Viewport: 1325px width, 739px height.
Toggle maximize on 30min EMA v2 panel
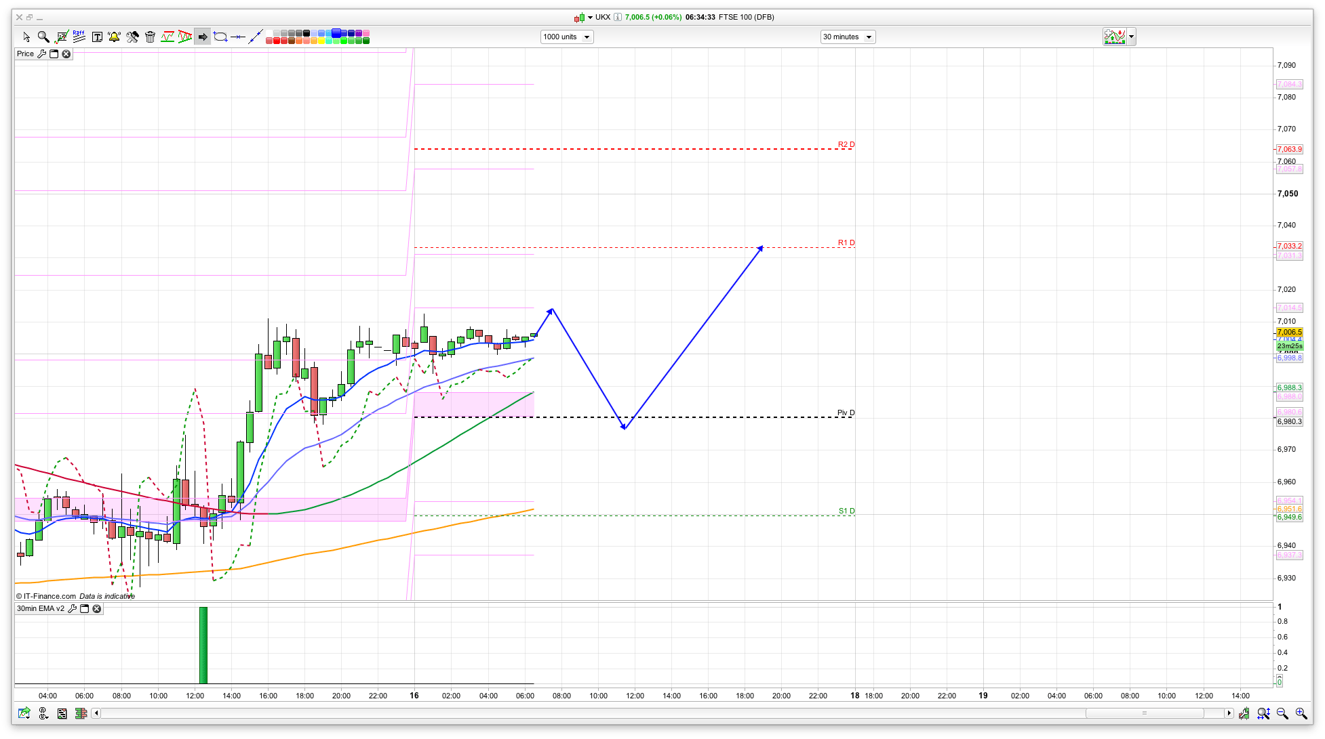tap(85, 609)
